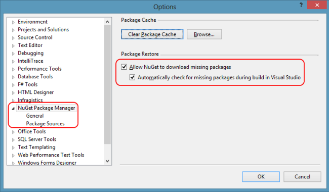
Task: Uncheck Automatically check for missing packages
Action: (132, 77)
